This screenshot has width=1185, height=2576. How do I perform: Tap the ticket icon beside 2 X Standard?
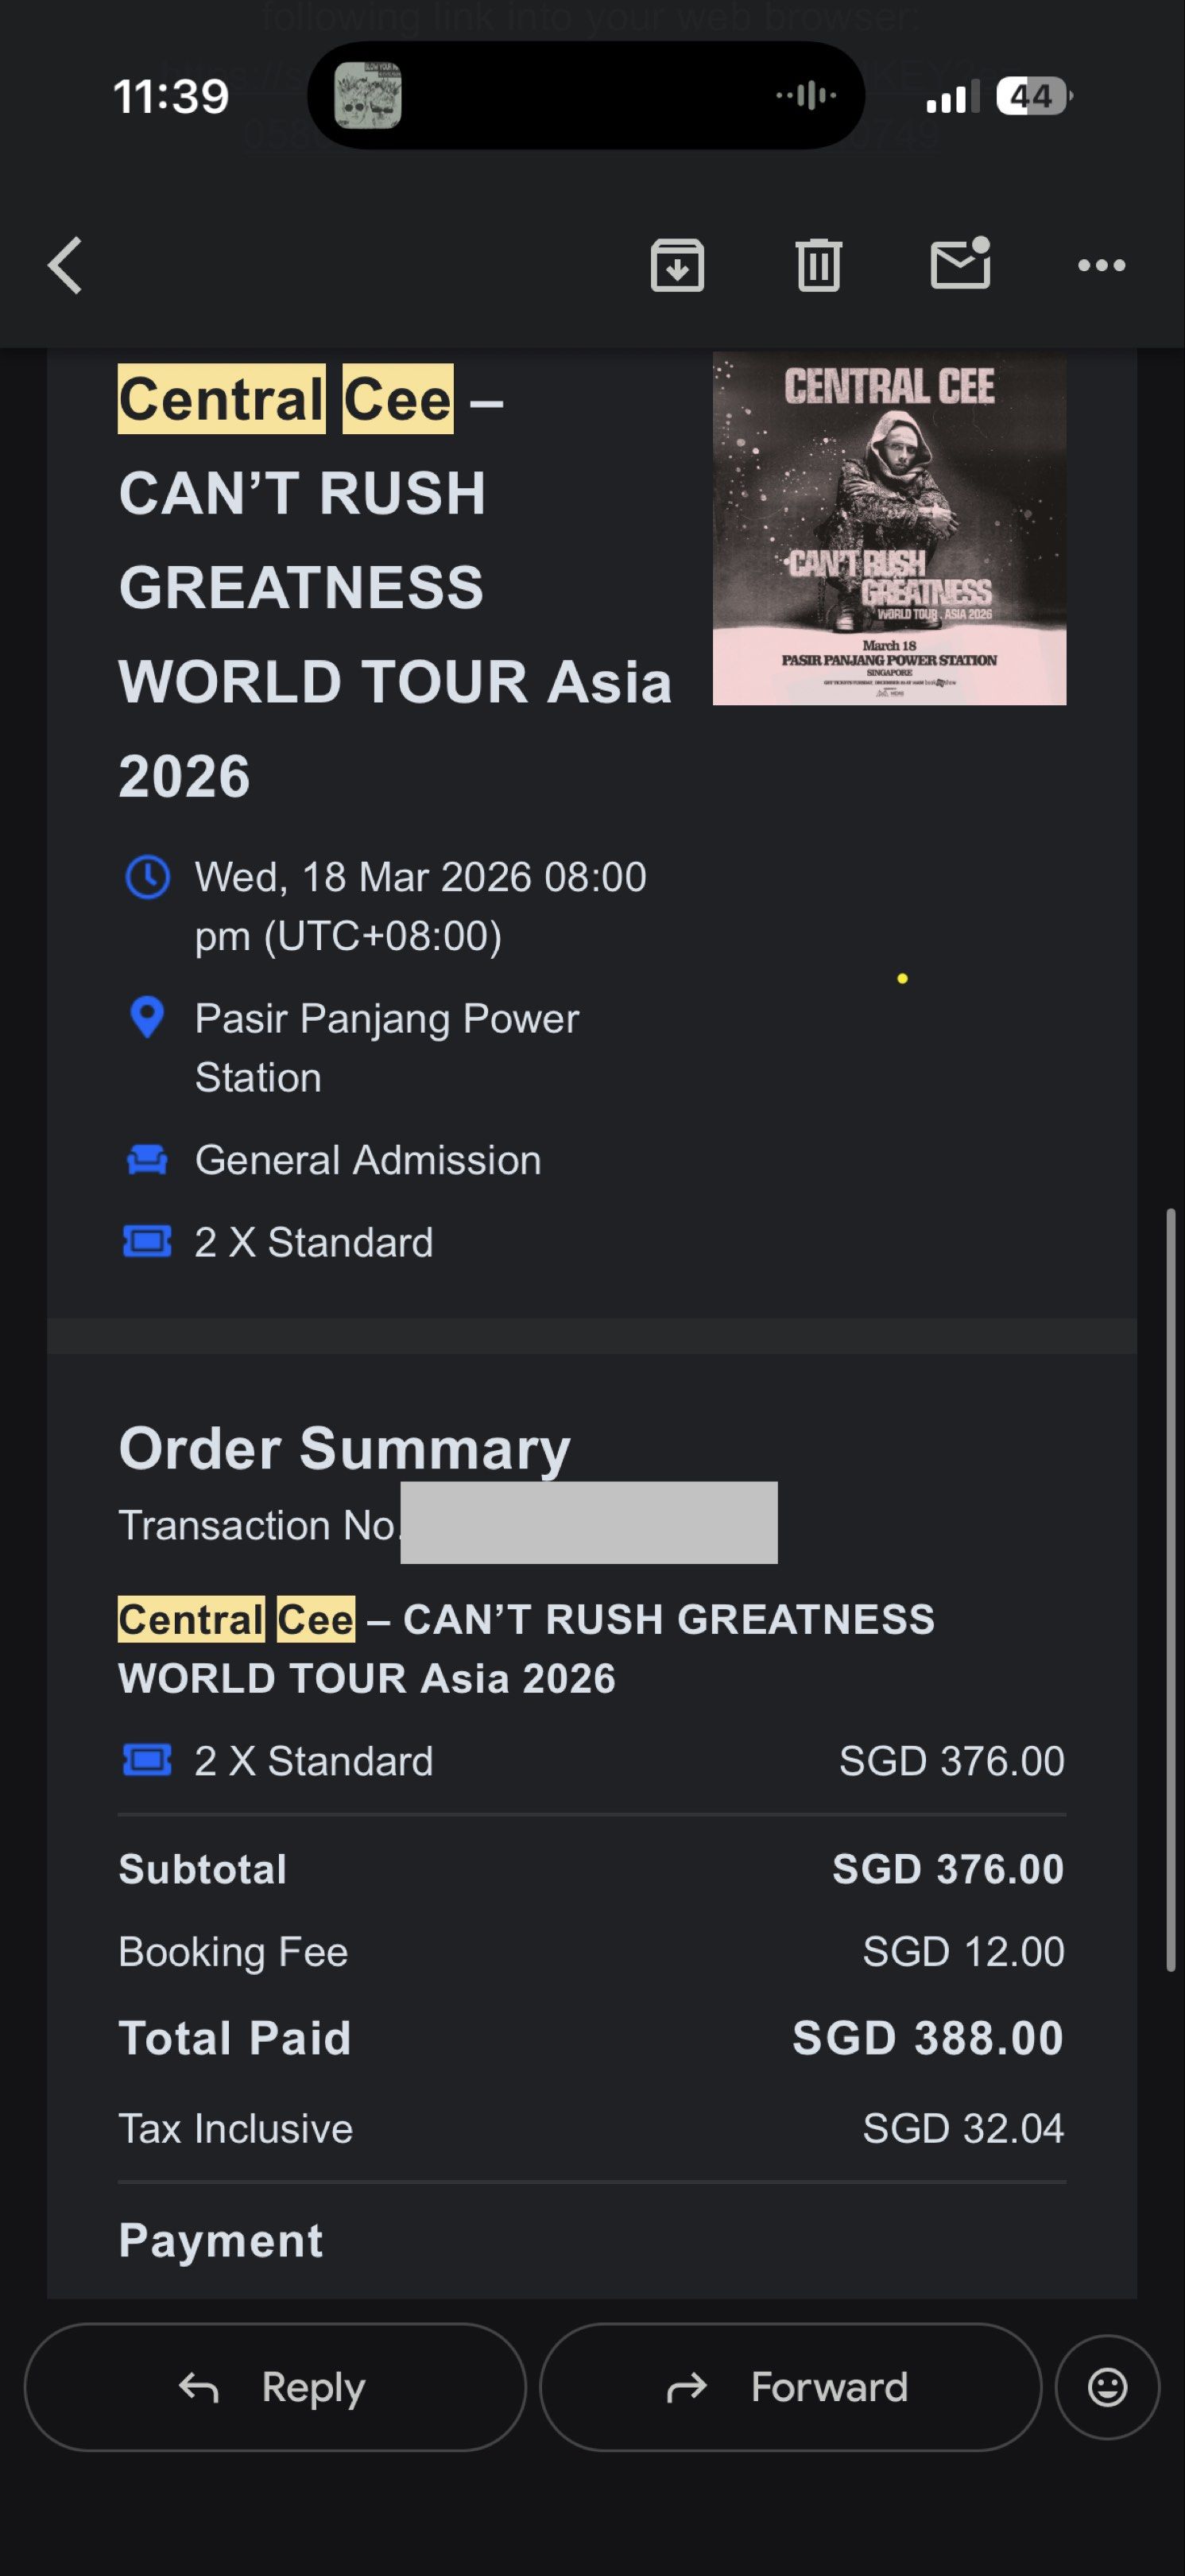point(147,1242)
